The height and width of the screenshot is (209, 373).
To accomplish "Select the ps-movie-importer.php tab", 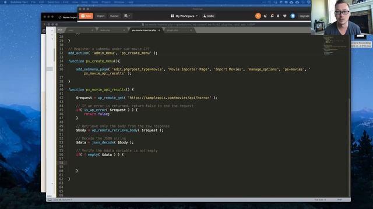I will point(144,30).
